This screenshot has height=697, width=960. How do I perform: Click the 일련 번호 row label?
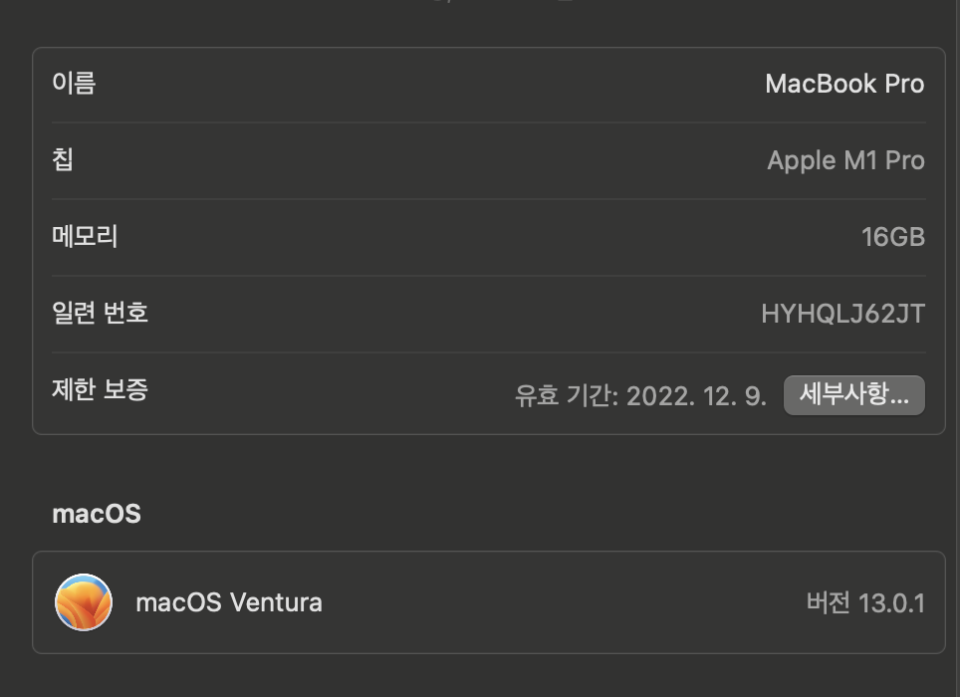pos(100,313)
